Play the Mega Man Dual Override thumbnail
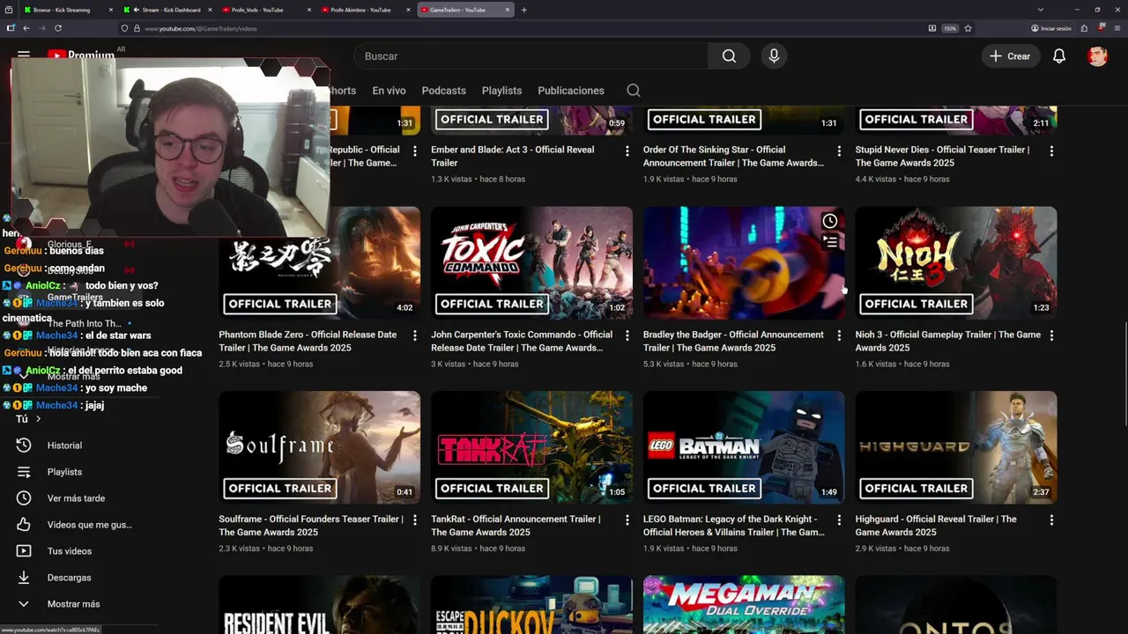 coord(744,605)
